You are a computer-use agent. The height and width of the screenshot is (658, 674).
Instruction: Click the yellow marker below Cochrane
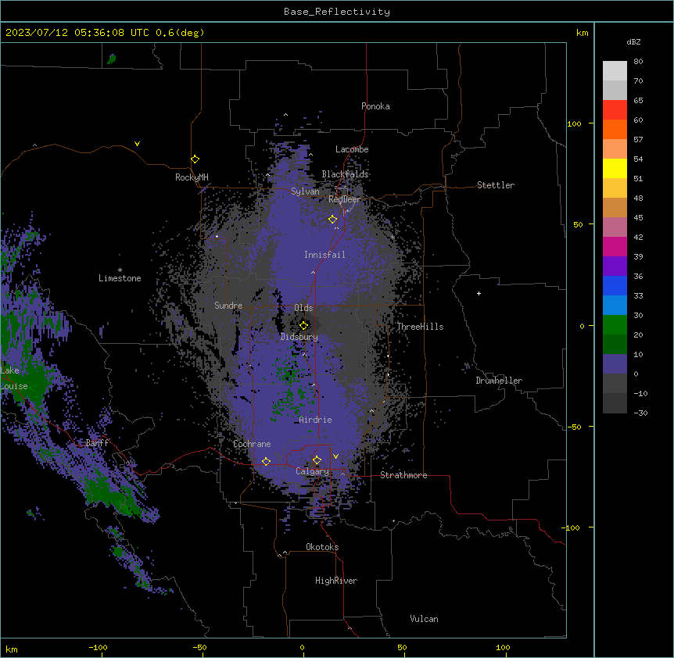pyautogui.click(x=266, y=461)
